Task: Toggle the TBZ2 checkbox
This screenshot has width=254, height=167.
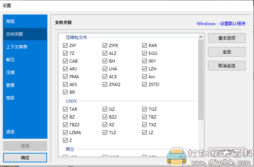Action: coord(65,125)
